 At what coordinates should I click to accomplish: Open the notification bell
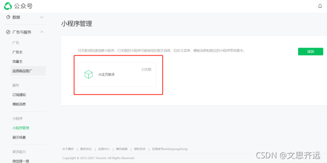(320, 6)
